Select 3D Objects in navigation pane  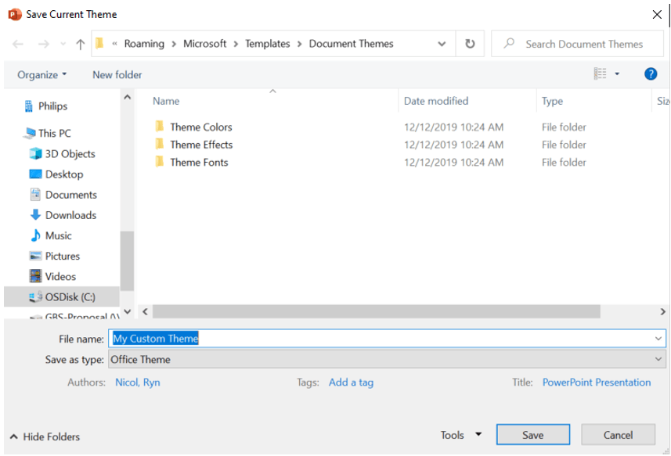[70, 154]
